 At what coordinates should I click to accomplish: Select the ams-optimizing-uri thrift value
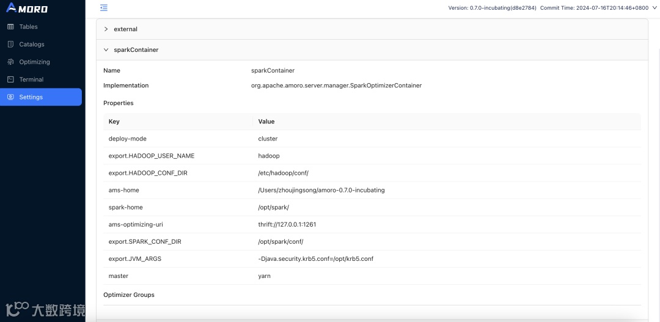[287, 225]
